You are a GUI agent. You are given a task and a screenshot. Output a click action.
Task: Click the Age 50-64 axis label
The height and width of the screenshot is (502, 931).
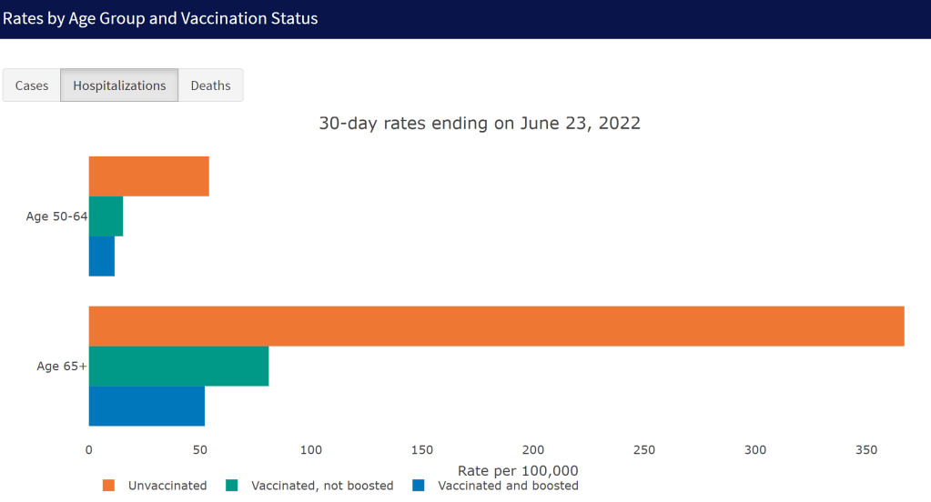click(56, 216)
